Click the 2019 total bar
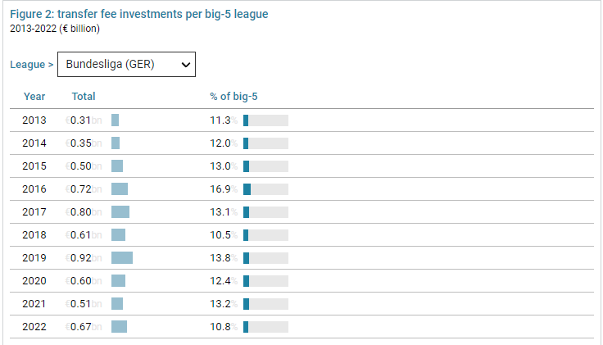Image resolution: width=603 pixels, height=345 pixels. [122, 258]
